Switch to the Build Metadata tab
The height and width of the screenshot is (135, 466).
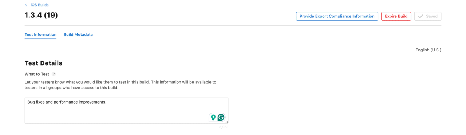(x=78, y=35)
